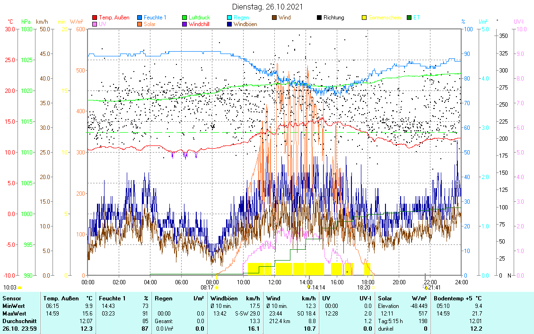Screen dimensions: 534x334
Task: Click the orange Solar legend square
Action: point(140,24)
